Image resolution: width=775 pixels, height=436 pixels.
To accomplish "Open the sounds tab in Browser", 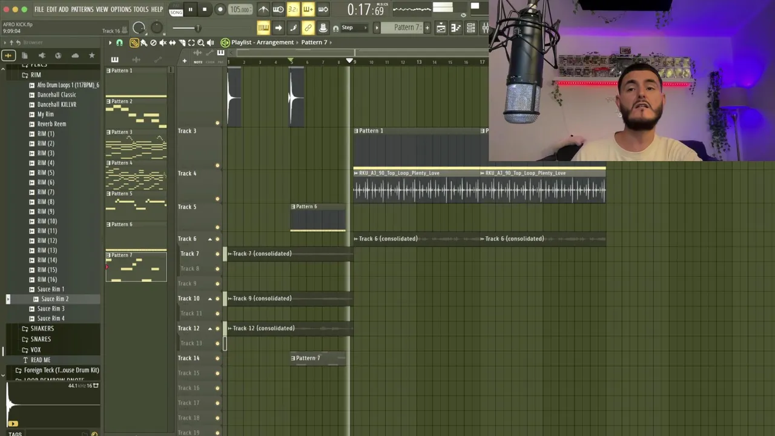I will (x=8, y=56).
